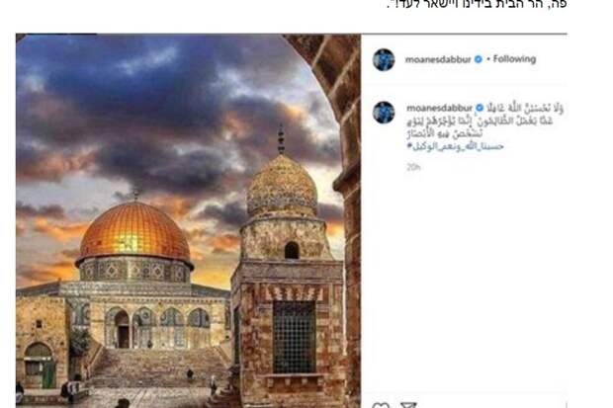Viewport: 613px width, 408px height.
Task: Toggle the Following status for moanesdabbur
Action: (514, 59)
